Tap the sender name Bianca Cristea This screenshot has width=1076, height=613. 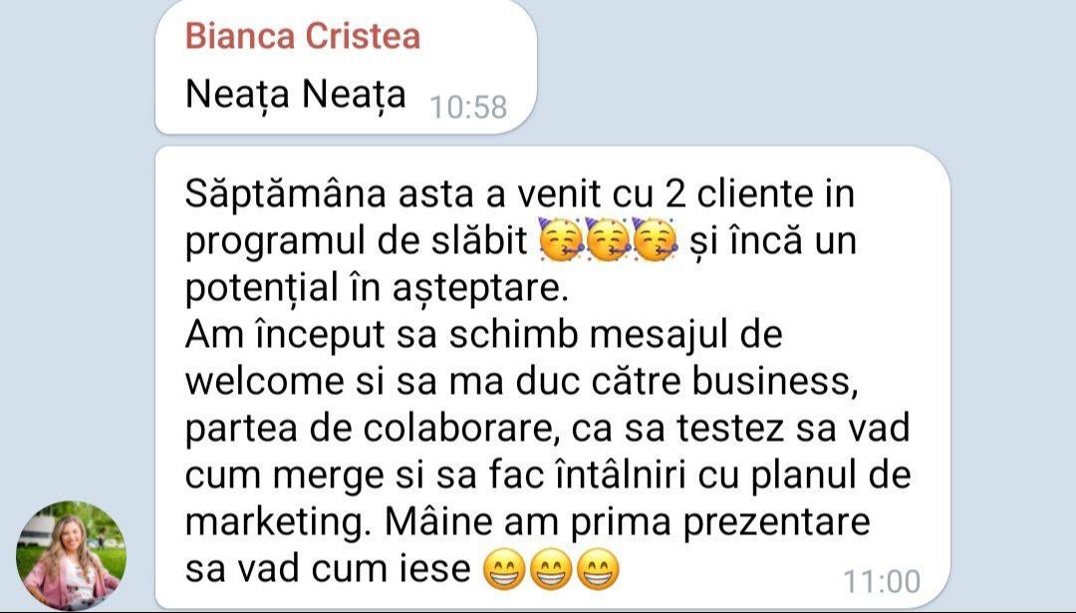(x=303, y=37)
